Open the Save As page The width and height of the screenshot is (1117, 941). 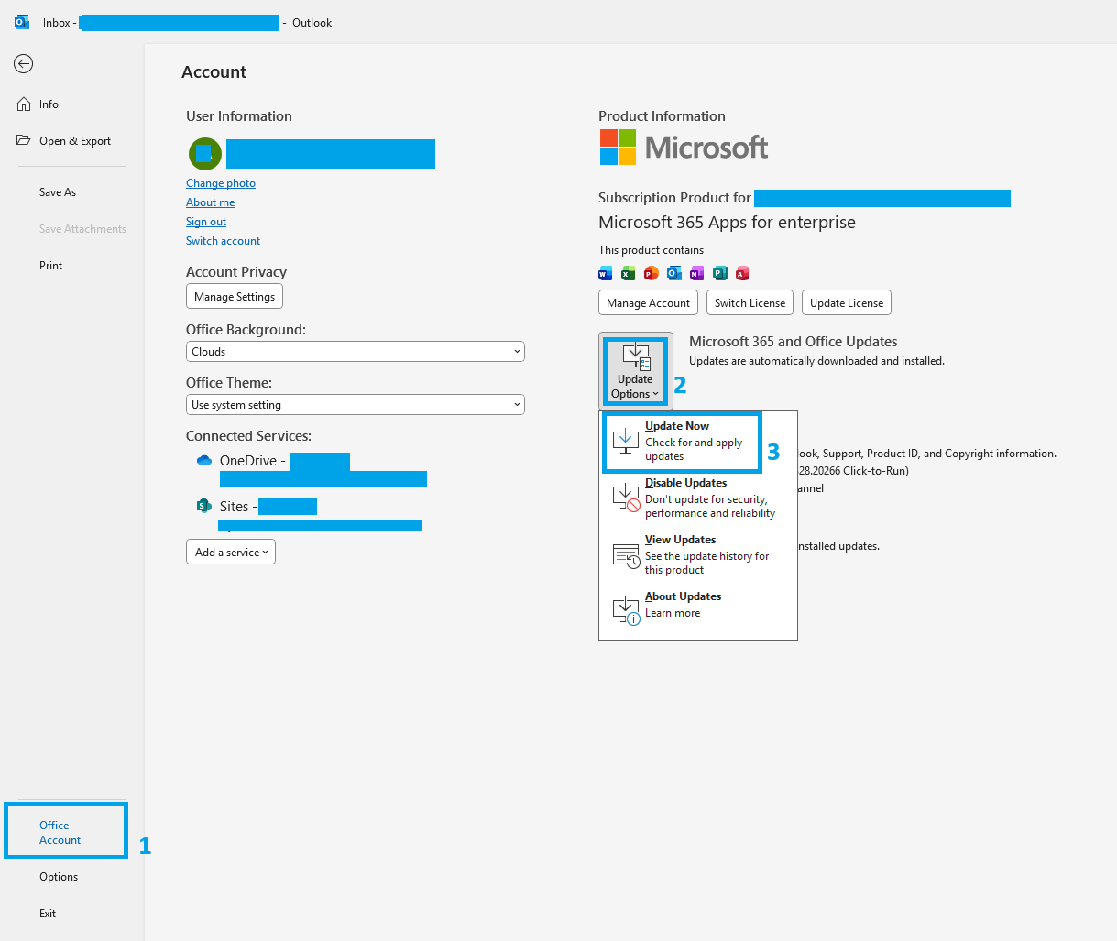point(58,192)
